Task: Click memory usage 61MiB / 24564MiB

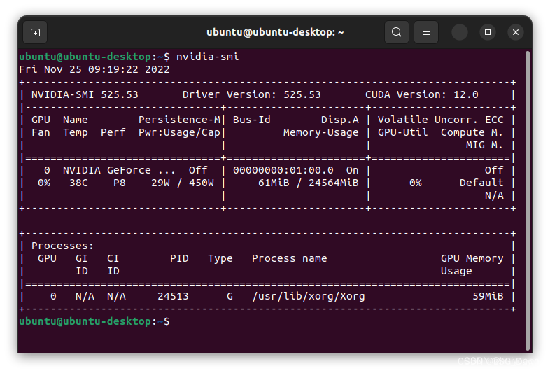Action: [x=309, y=183]
